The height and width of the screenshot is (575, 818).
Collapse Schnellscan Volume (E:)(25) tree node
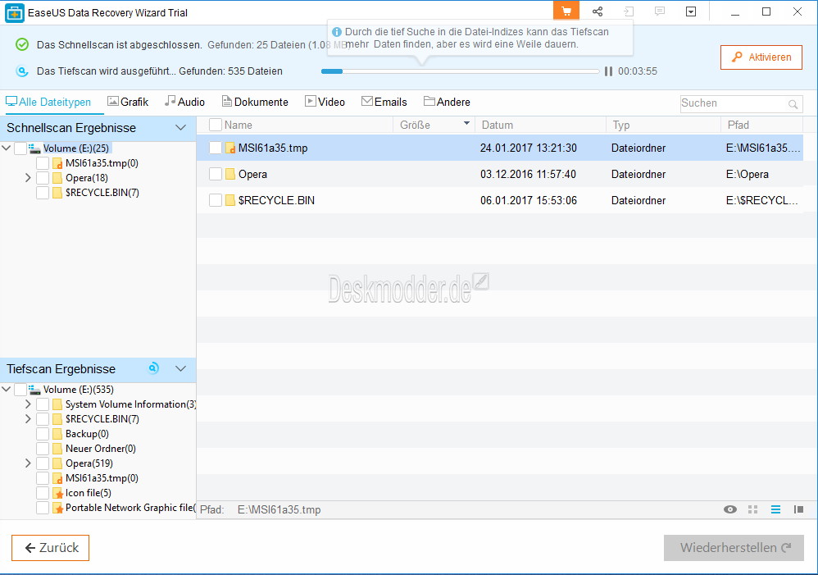(x=7, y=148)
